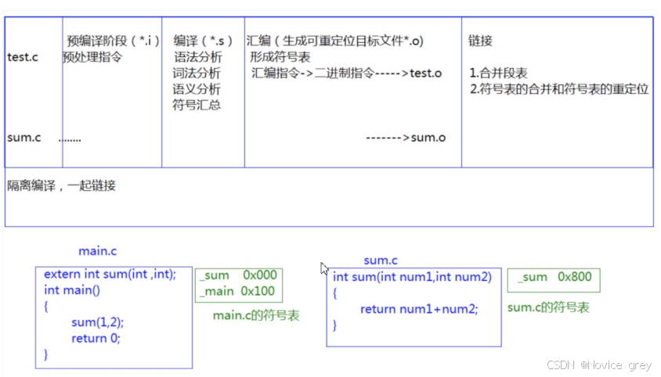Viewport: 661px width, 377px height.
Task: Click the 1.合并段表 line
Action: coord(498,73)
